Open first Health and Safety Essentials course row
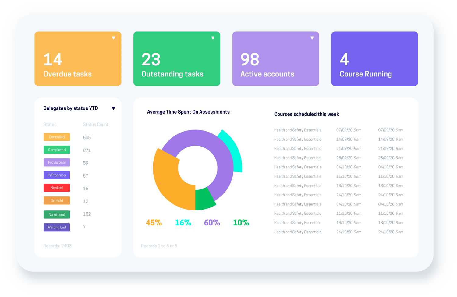457x297 pixels. 297,130
